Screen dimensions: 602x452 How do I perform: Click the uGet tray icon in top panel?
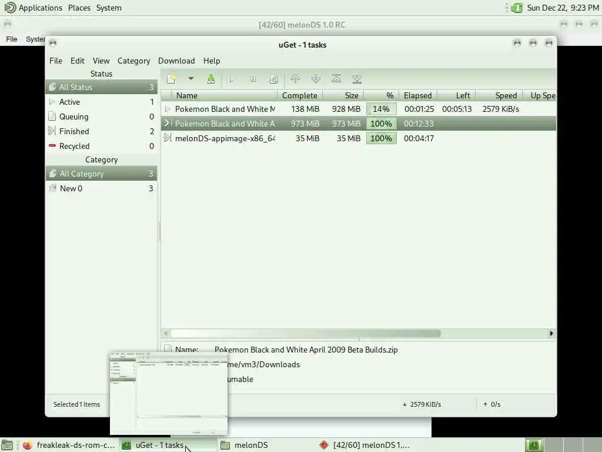[x=517, y=8]
